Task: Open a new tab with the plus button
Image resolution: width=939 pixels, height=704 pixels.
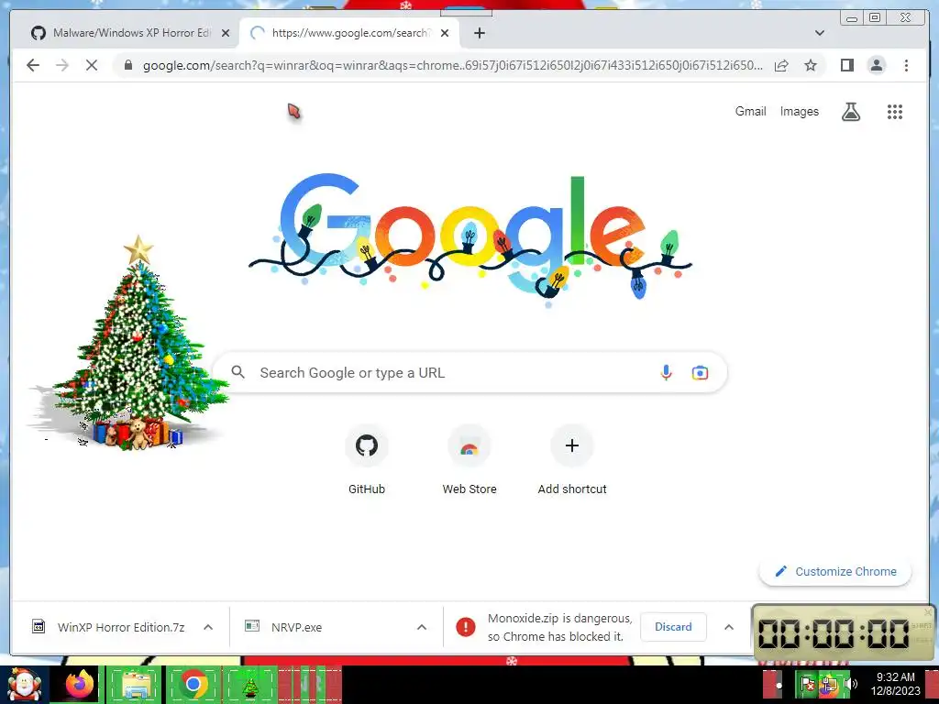Action: pyautogui.click(x=479, y=33)
